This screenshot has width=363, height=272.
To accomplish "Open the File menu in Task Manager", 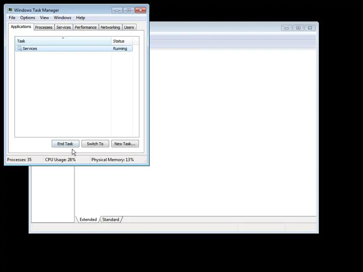I will [x=12, y=18].
